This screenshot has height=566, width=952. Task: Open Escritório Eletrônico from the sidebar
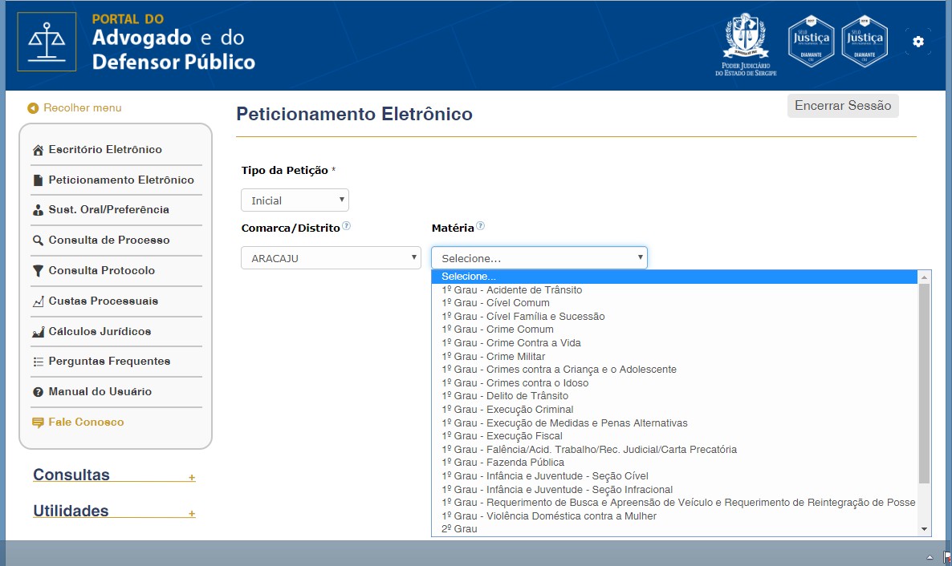(x=104, y=150)
